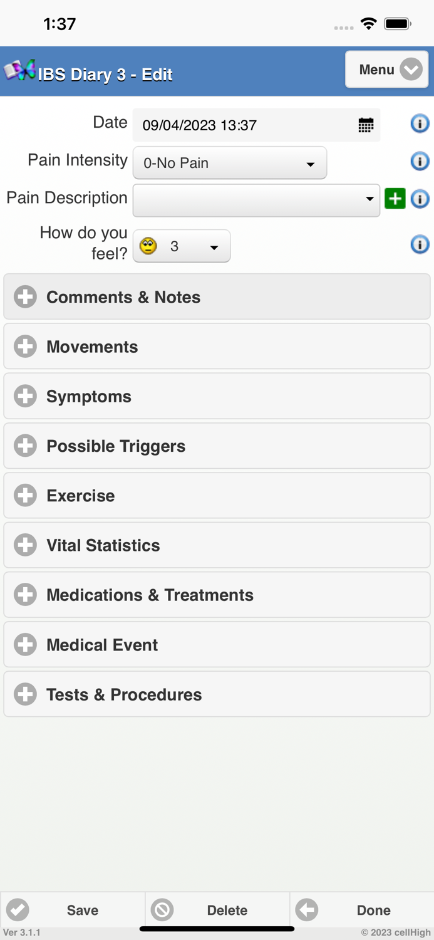Screen dimensions: 434x940
Task: Click the green plus to add Pain Description
Action: [x=395, y=198]
